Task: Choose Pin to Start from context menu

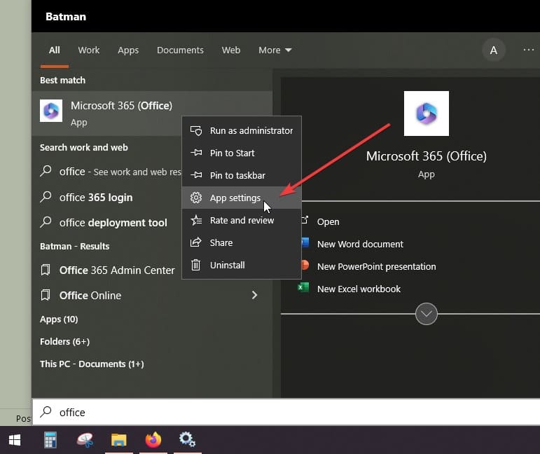Action: (242, 153)
